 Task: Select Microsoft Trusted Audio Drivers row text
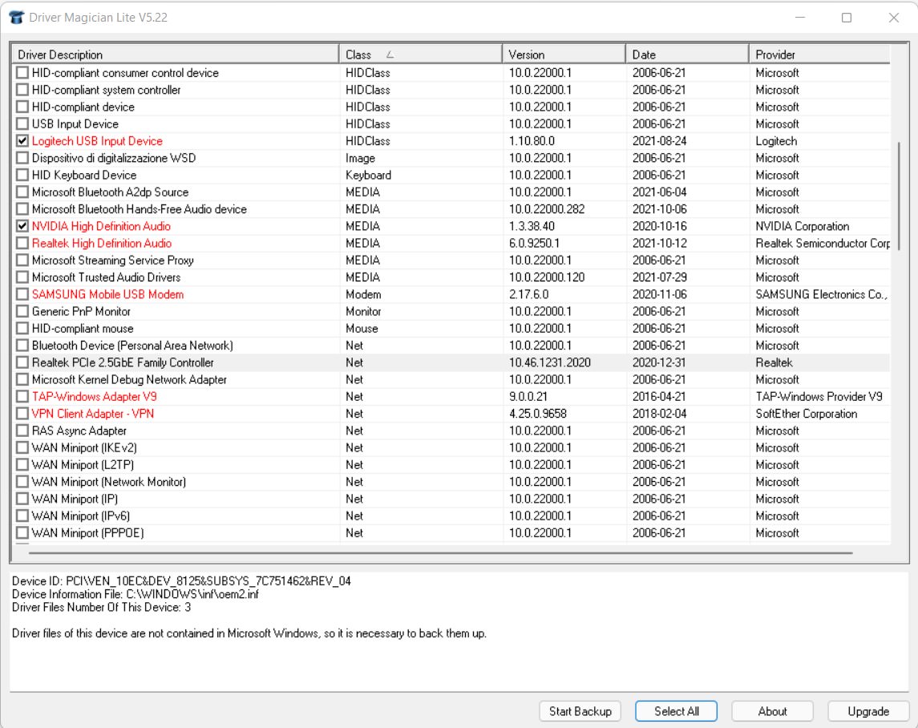click(106, 277)
